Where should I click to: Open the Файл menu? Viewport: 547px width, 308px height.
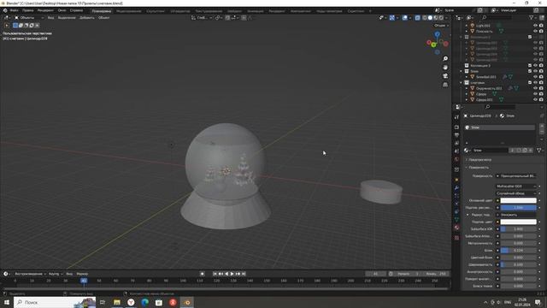click(x=14, y=10)
